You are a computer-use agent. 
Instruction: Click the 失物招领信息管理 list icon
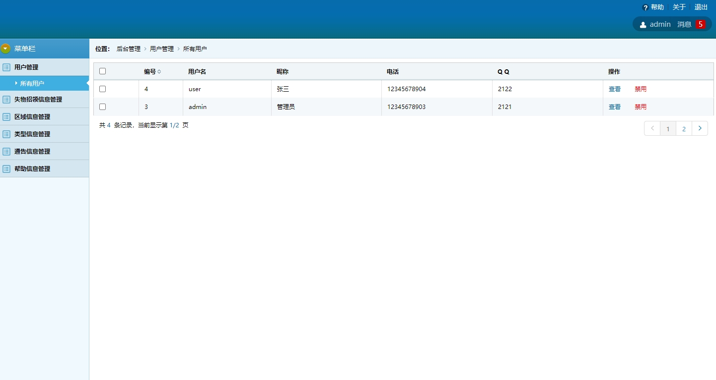click(6, 100)
